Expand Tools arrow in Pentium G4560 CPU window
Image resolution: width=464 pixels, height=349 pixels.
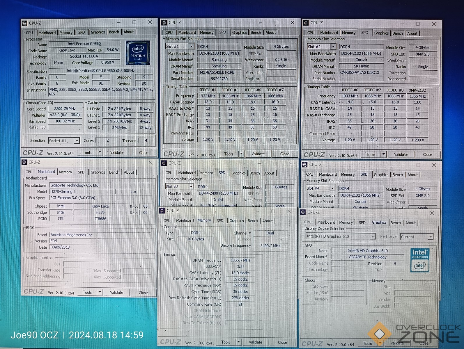[100, 152]
